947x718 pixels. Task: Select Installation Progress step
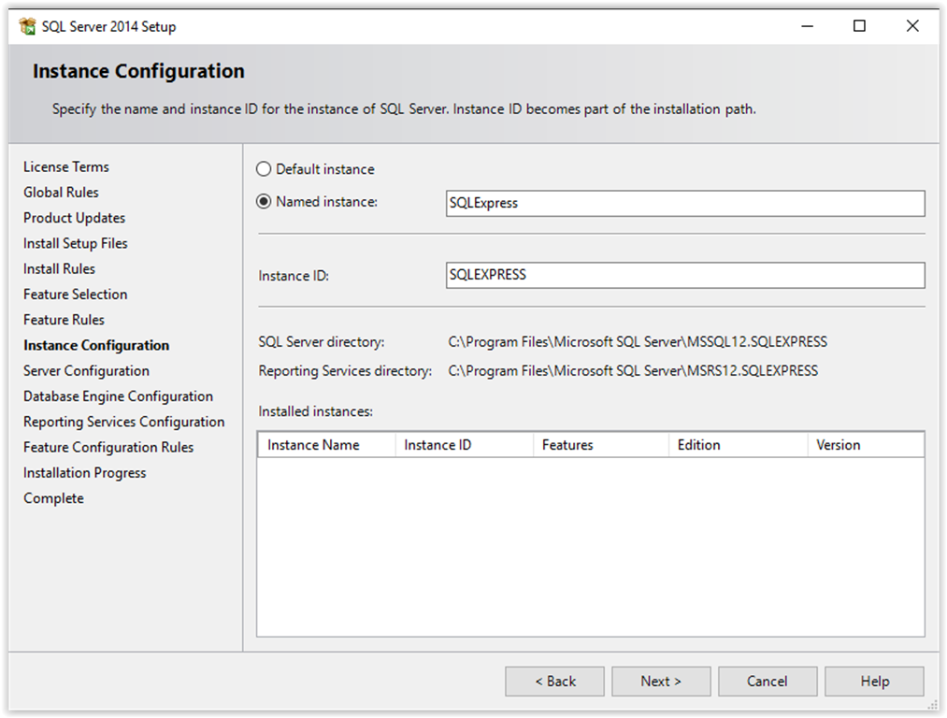tap(84, 473)
